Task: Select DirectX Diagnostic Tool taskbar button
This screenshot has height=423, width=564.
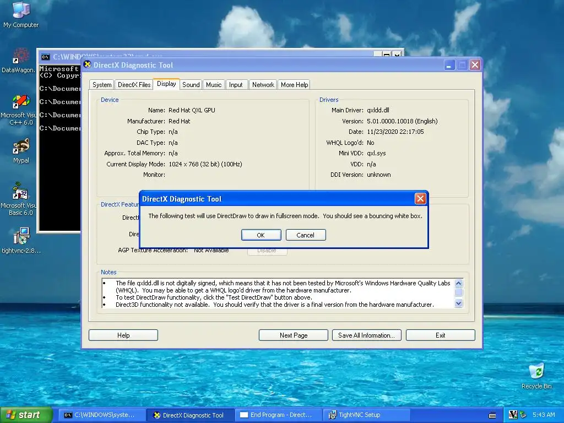Action: click(x=191, y=415)
